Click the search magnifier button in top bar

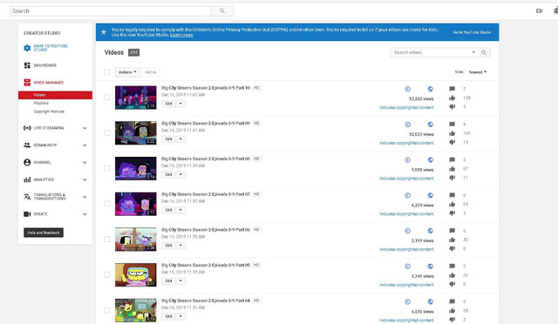click(x=222, y=11)
